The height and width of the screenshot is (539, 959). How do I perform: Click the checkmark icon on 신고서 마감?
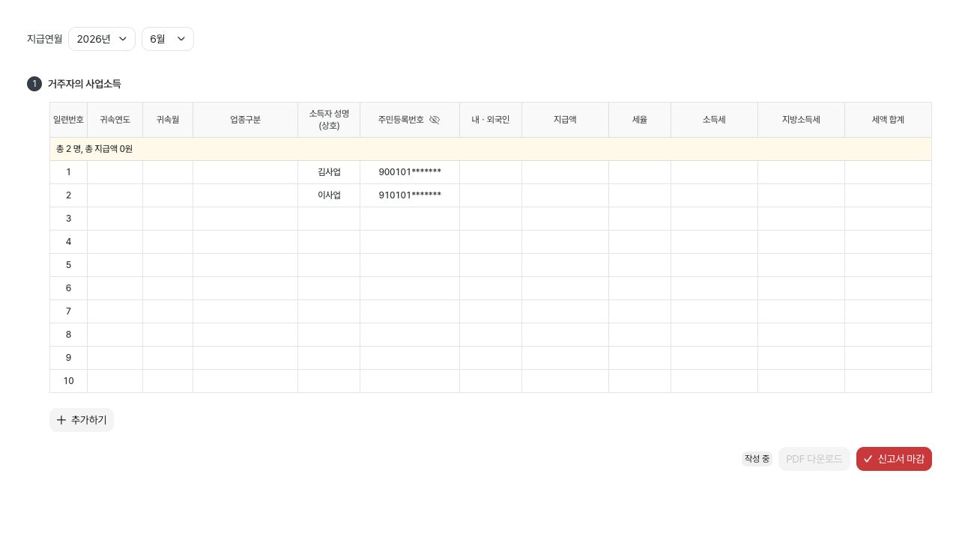[x=868, y=459]
